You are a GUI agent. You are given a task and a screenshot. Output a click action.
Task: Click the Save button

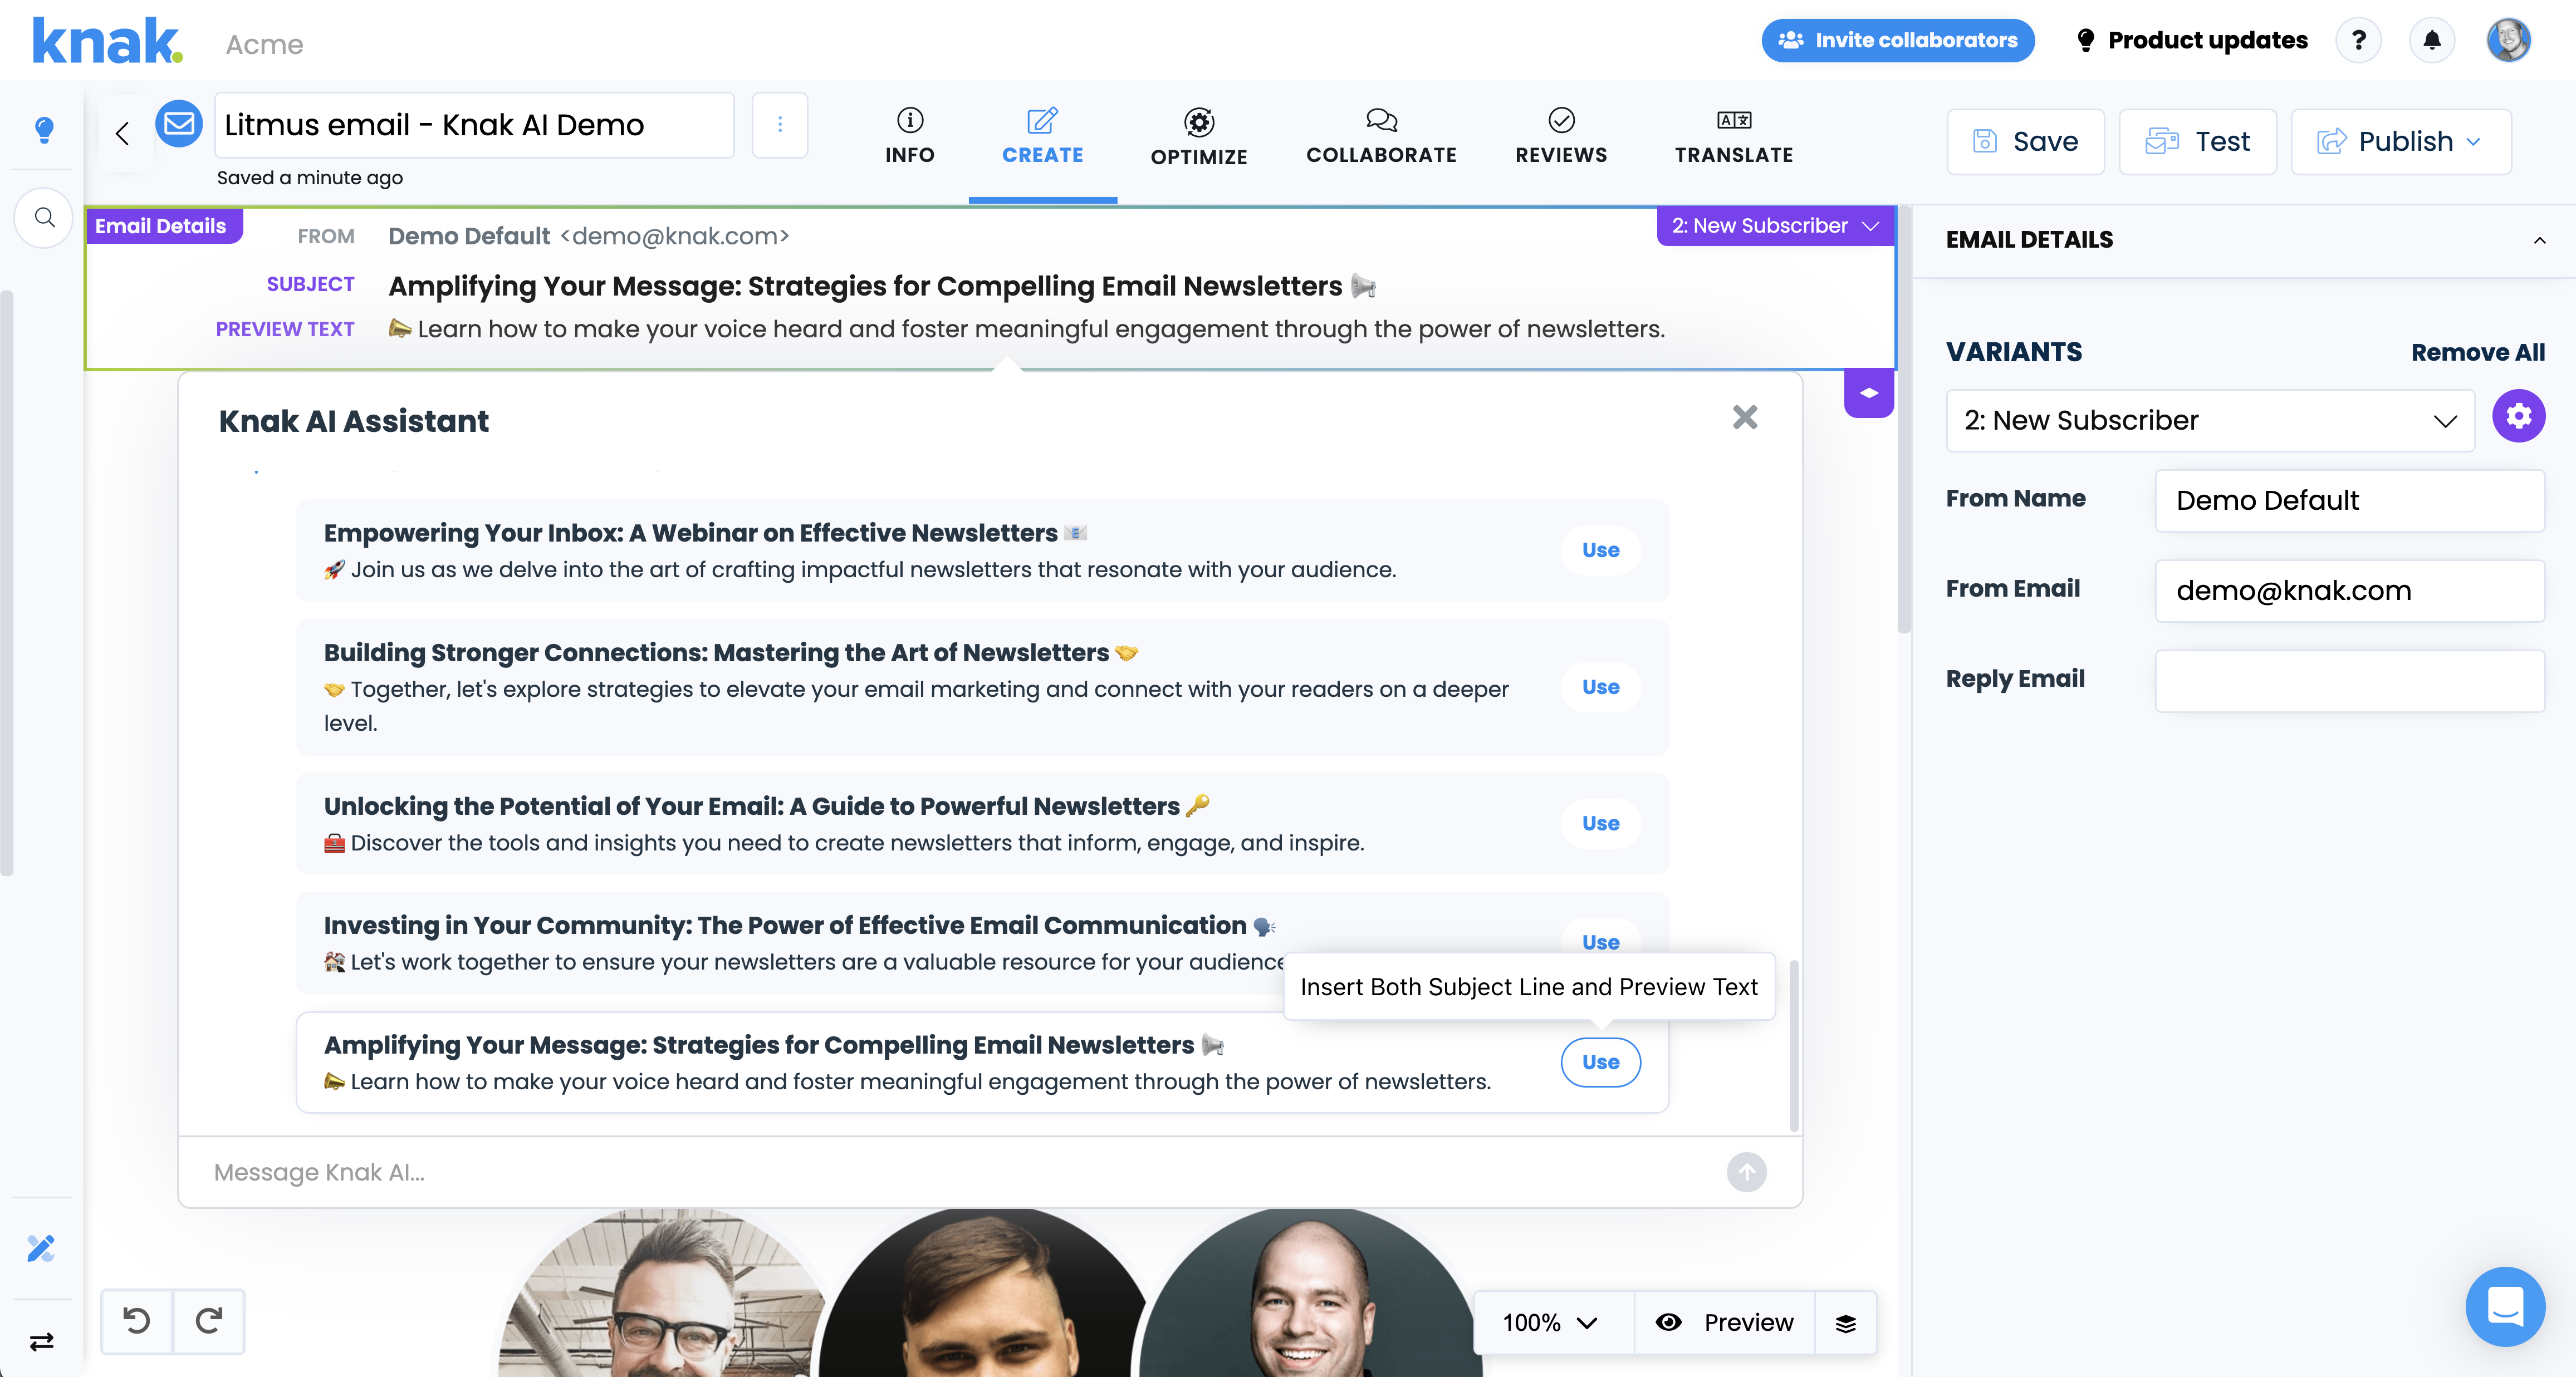tap(2026, 142)
